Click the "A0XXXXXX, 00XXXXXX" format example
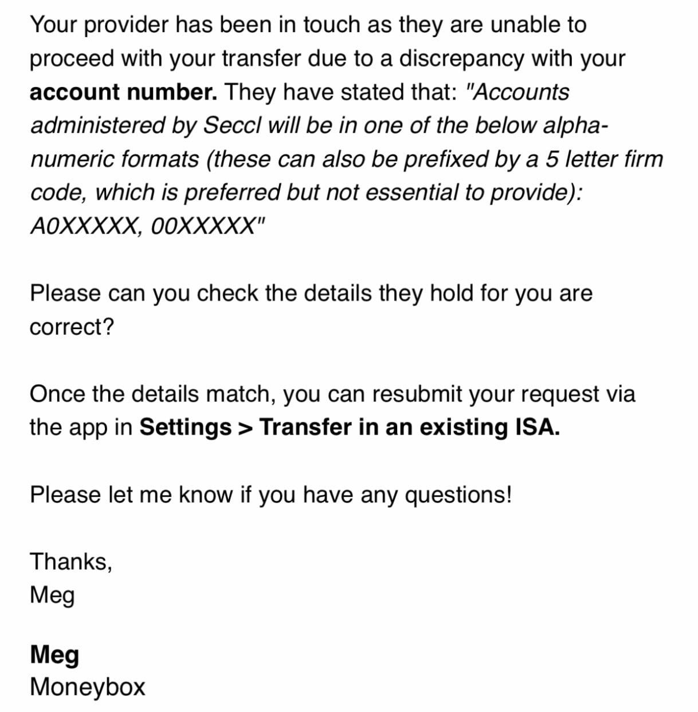Screen dimensions: 698x712 pyautogui.click(x=148, y=227)
